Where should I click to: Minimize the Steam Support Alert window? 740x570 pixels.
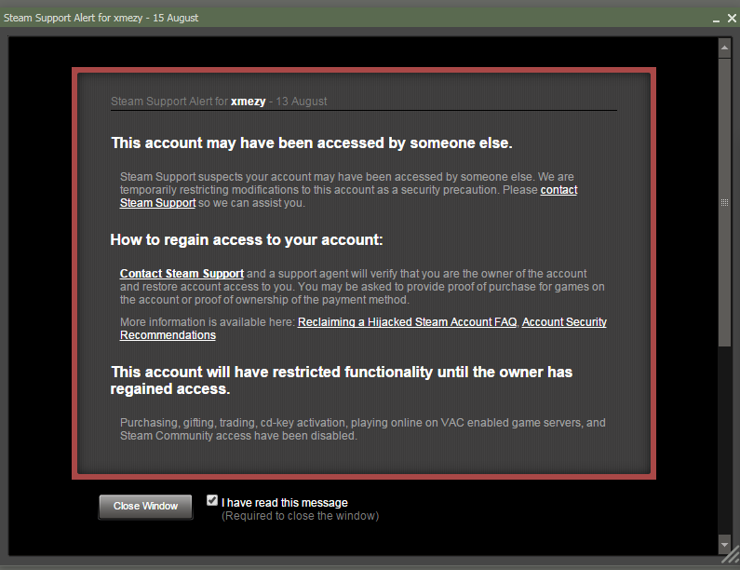click(x=716, y=19)
